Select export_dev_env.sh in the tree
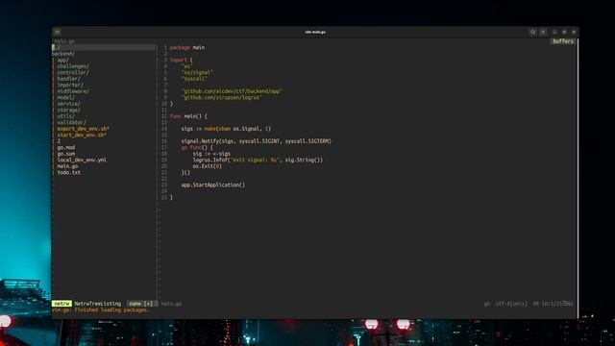 [84, 129]
